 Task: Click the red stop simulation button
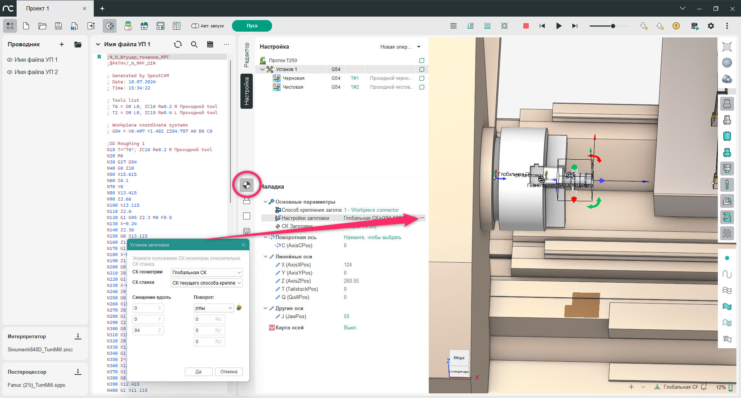tap(526, 26)
